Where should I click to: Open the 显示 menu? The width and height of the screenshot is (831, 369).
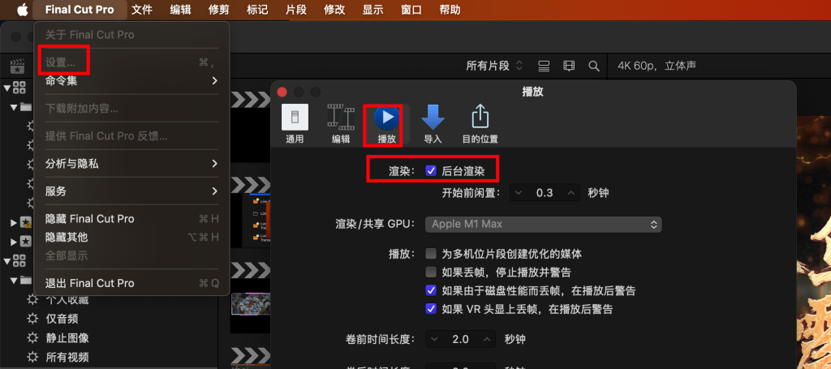click(373, 10)
